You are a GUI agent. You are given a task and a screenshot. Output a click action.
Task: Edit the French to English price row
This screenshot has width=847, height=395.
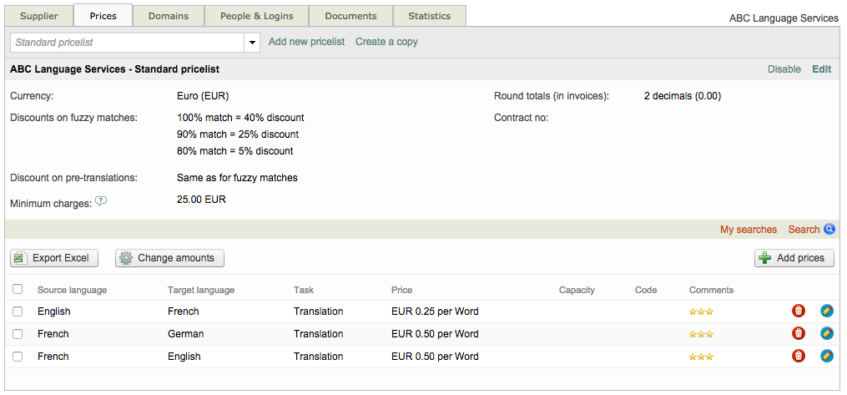tap(827, 357)
